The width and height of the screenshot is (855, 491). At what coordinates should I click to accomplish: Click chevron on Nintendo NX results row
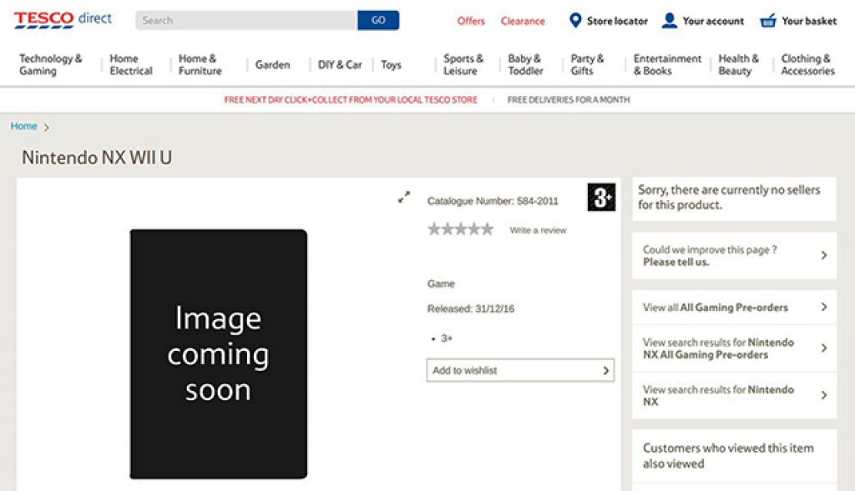pos(824,395)
